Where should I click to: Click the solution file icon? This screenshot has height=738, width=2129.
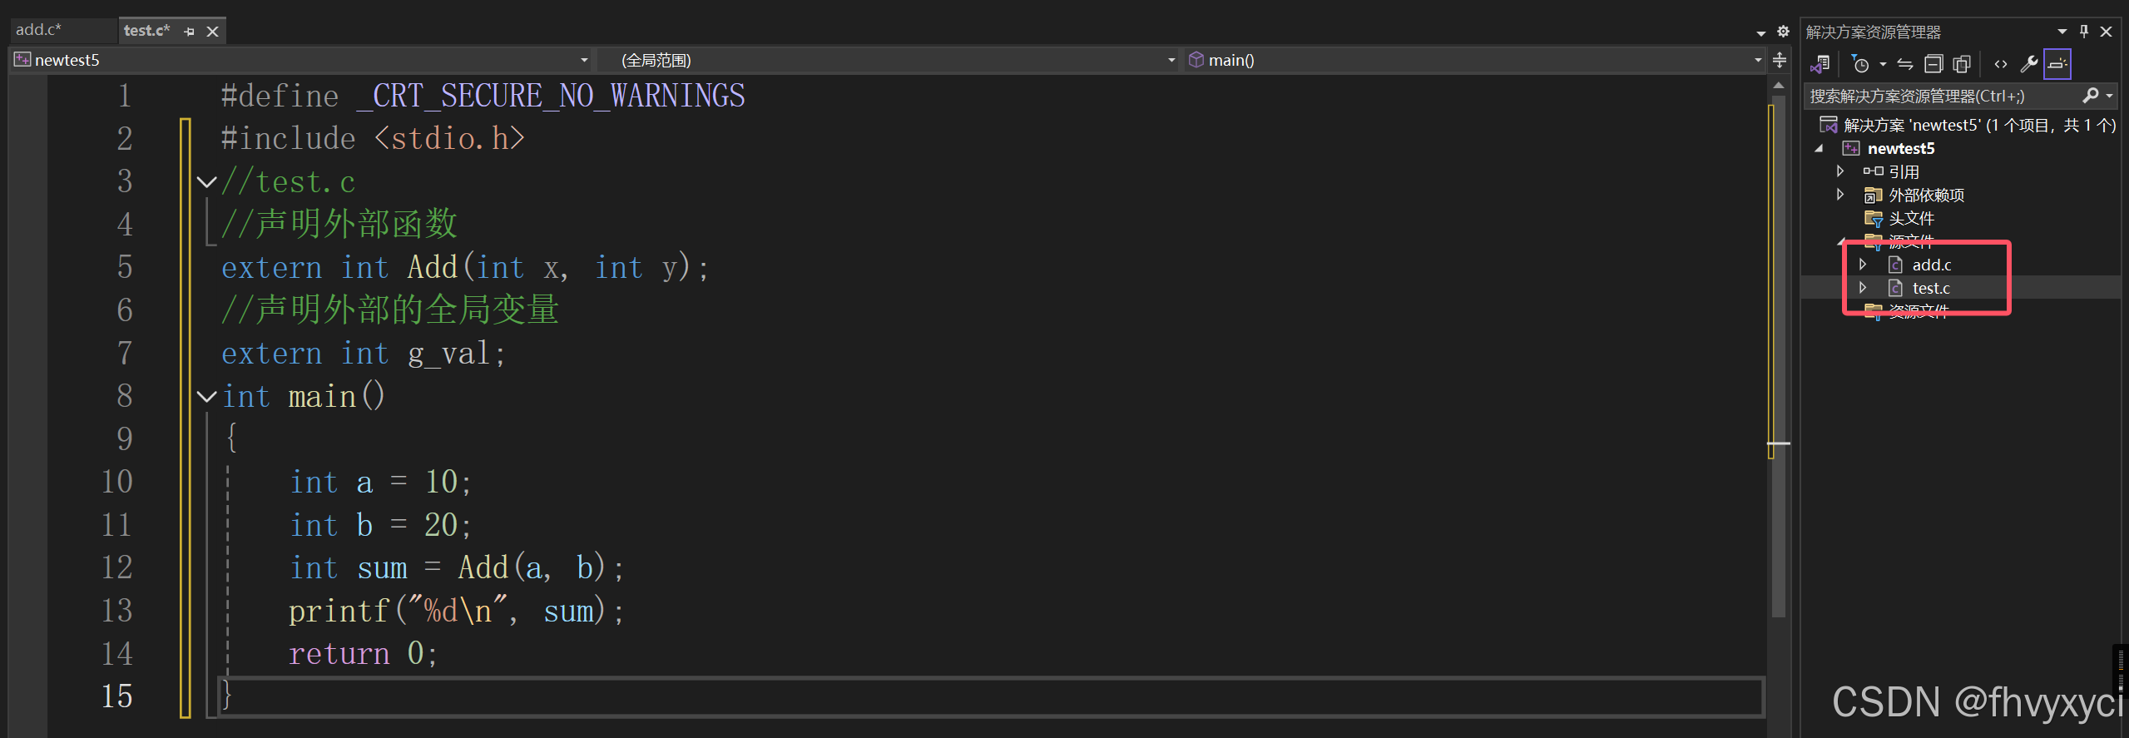1828,125
